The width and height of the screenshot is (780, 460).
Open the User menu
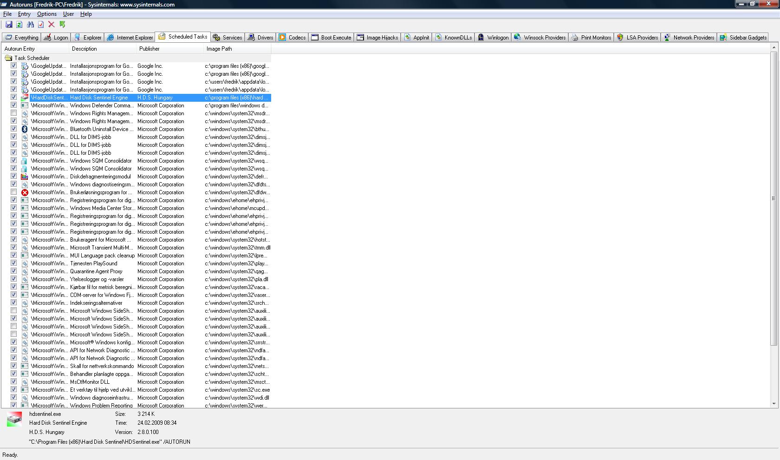(x=68, y=14)
